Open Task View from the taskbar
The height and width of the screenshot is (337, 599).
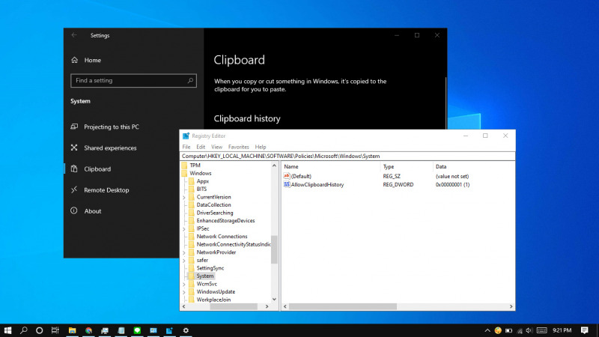(55, 330)
